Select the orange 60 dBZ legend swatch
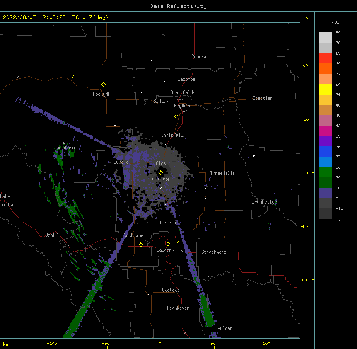Image resolution: width=357 pixels, height=349 pixels. click(x=326, y=68)
